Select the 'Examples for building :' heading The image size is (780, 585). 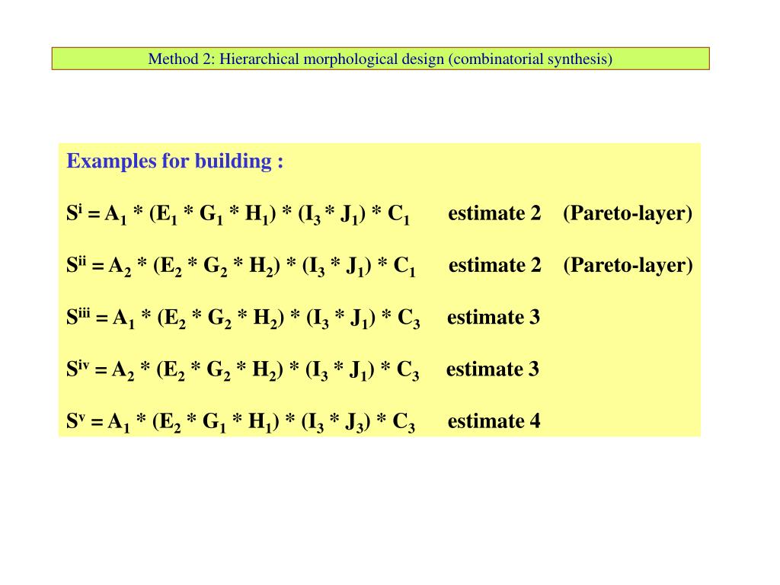[x=175, y=161]
